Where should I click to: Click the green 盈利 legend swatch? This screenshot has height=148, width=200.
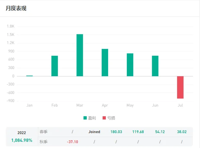[85, 118]
